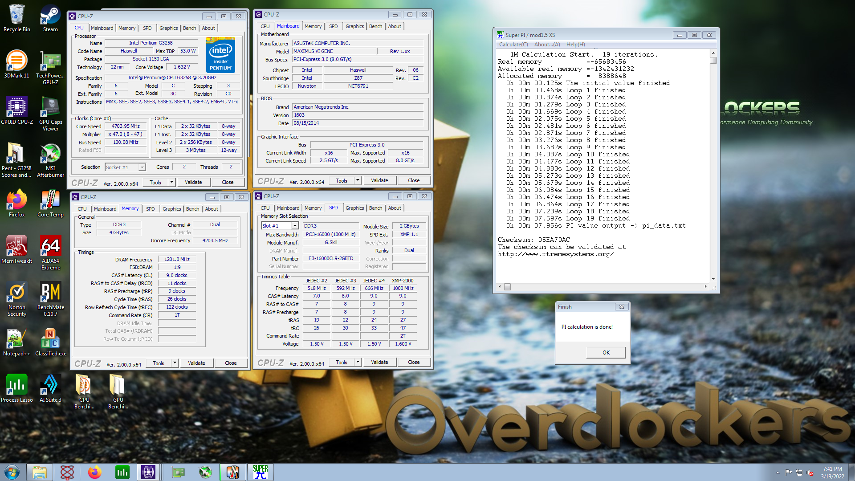The width and height of the screenshot is (855, 481).
Task: Expand Tools dropdown arrow in Mainboard window
Action: click(x=358, y=180)
